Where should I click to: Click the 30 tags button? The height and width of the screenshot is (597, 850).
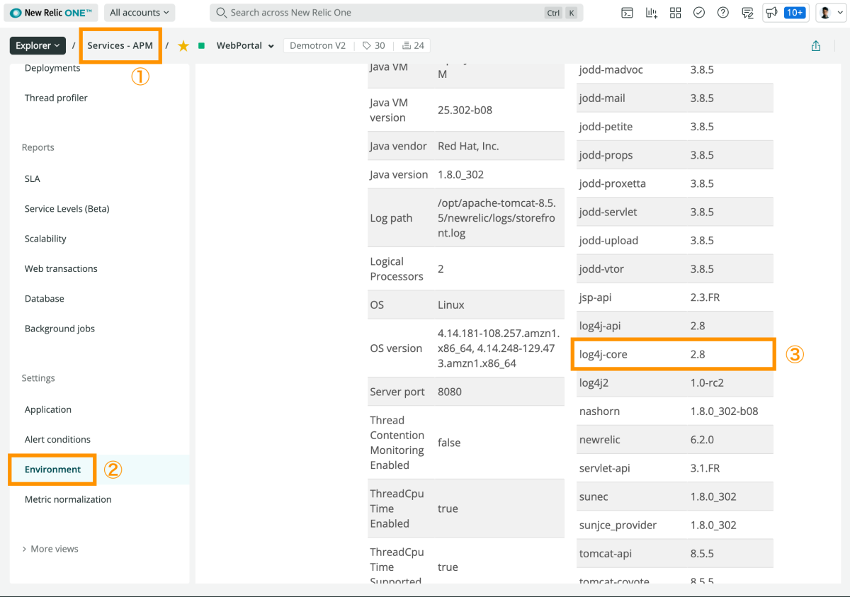click(x=373, y=46)
